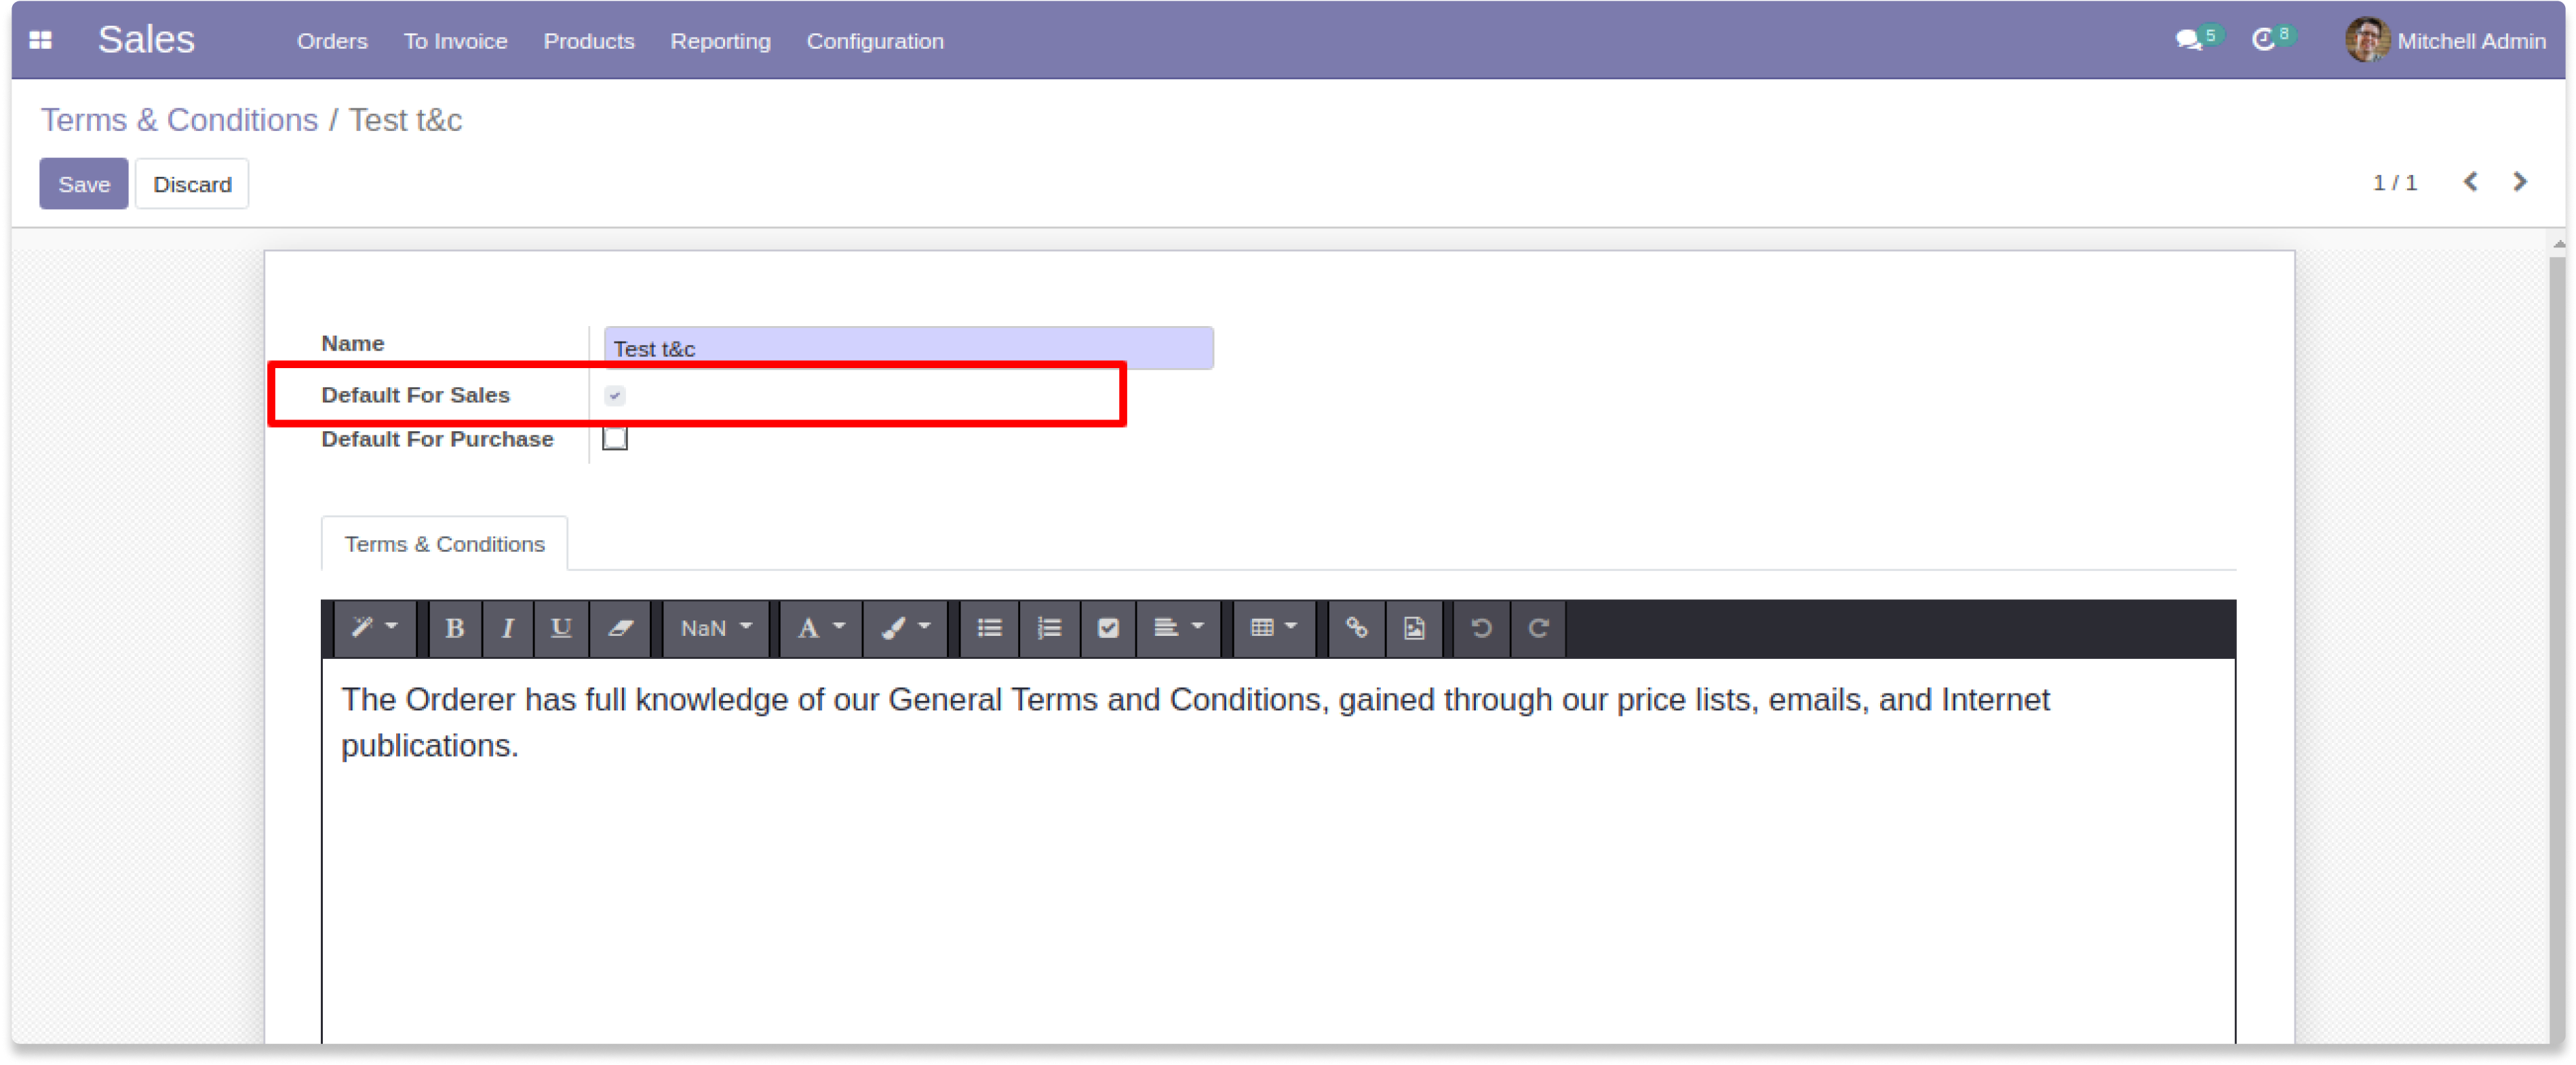
Task: Open the activities clock icon
Action: (x=2263, y=40)
